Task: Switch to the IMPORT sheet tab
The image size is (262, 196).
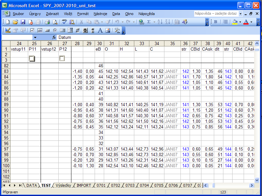Action: (x=84, y=186)
